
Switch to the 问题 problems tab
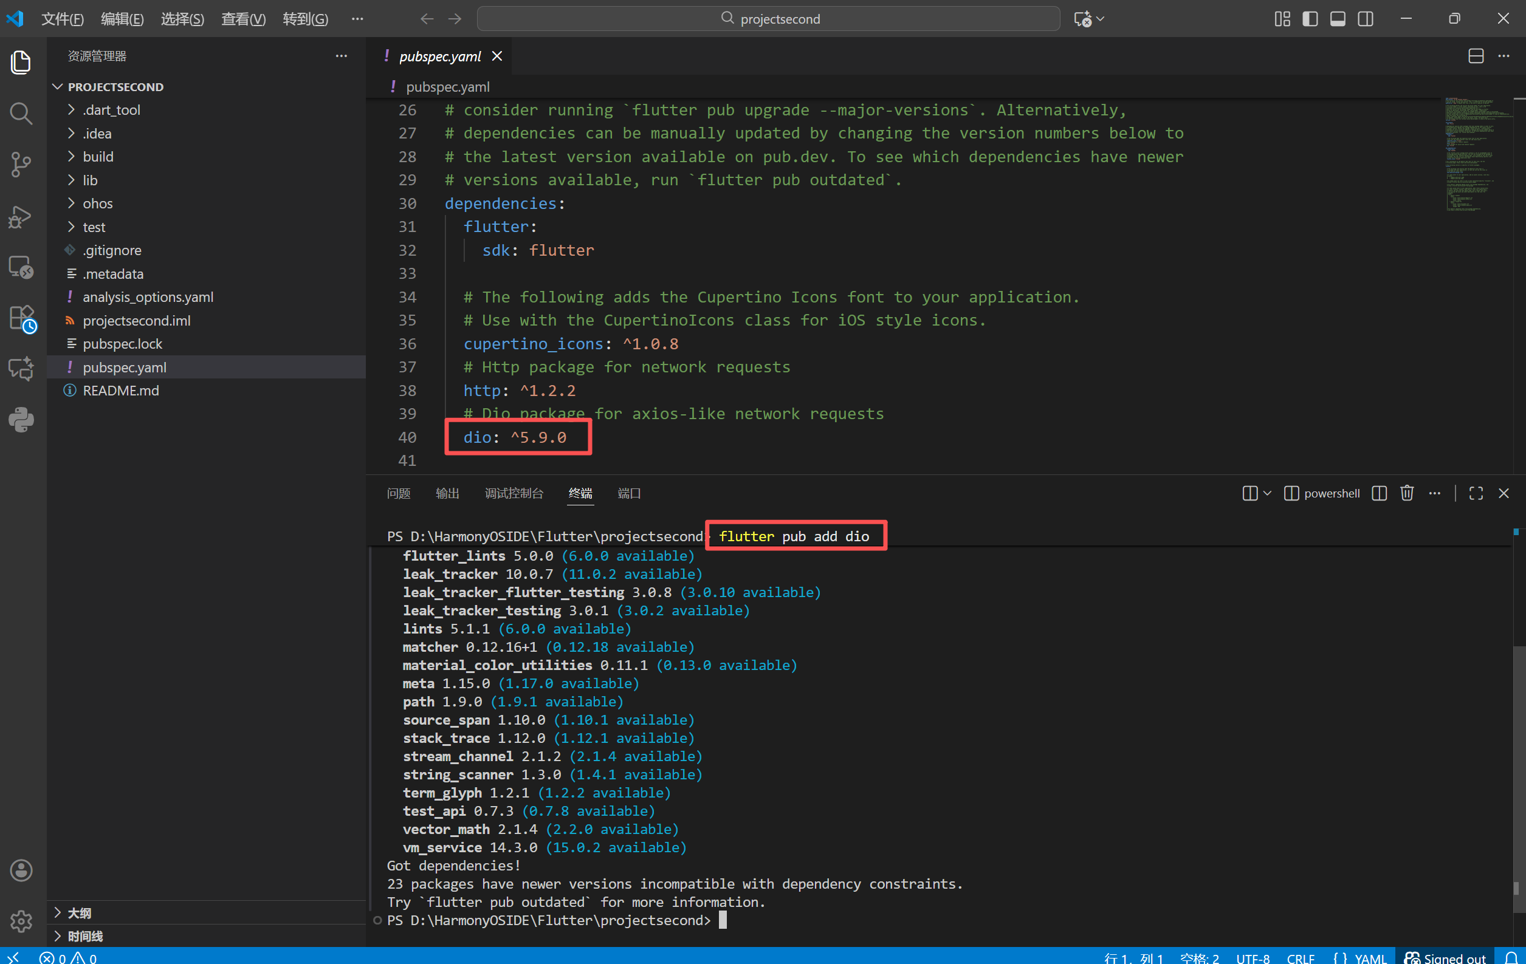point(399,493)
